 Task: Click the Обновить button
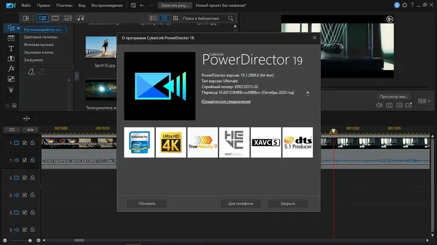[x=147, y=204]
